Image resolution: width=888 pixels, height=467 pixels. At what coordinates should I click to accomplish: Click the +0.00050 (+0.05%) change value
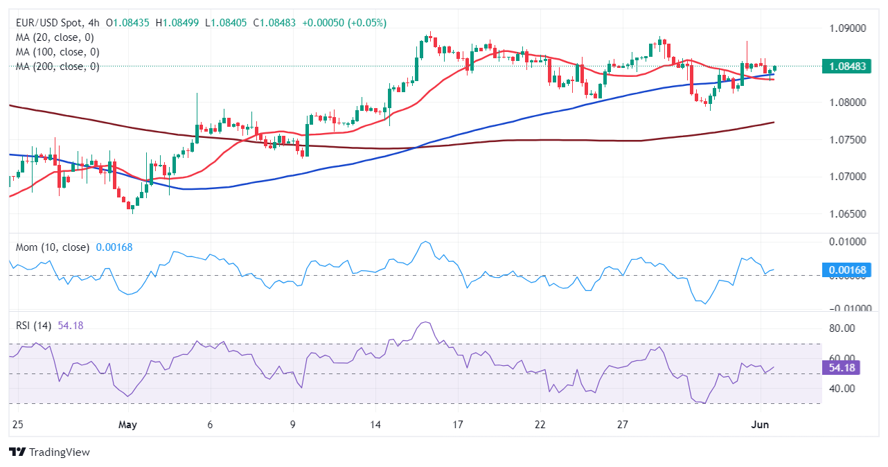tap(342, 23)
